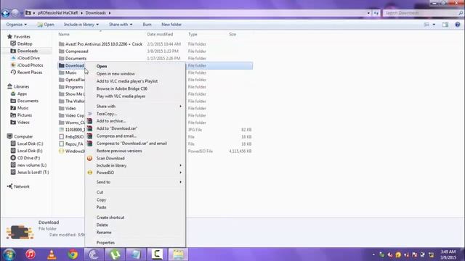Launch iTunes from the taskbar

click(31, 254)
